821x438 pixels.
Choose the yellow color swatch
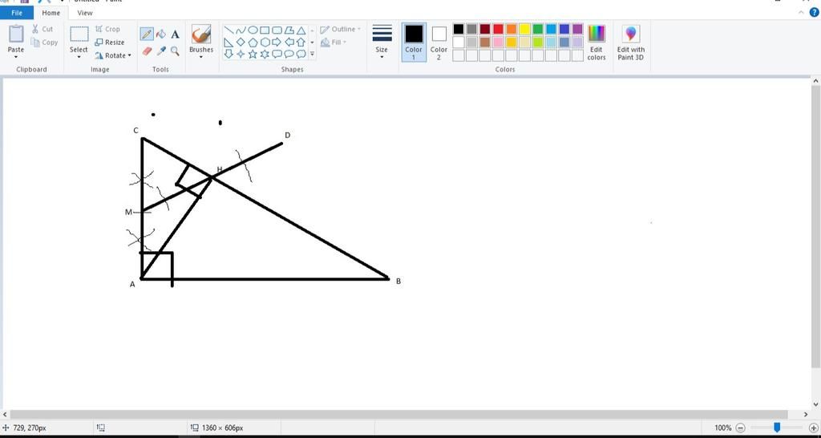524,30
